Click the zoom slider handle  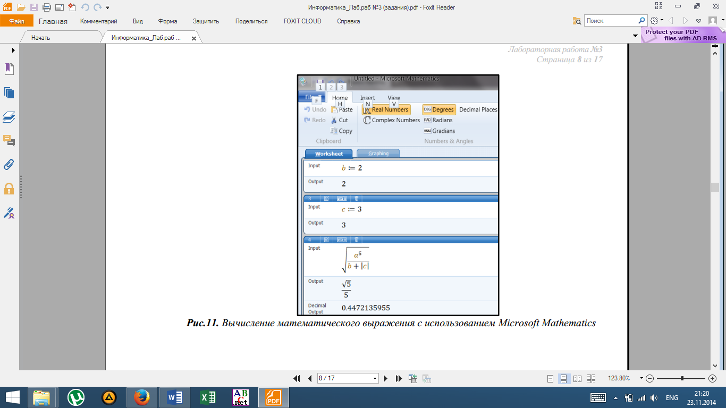pos(682,379)
